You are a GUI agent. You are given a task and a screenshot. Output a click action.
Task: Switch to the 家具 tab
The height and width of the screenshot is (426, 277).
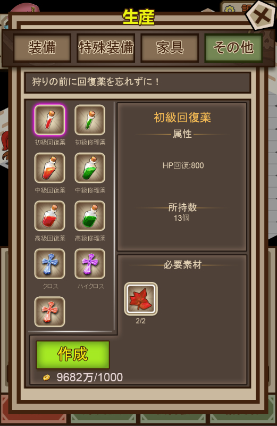(x=170, y=48)
